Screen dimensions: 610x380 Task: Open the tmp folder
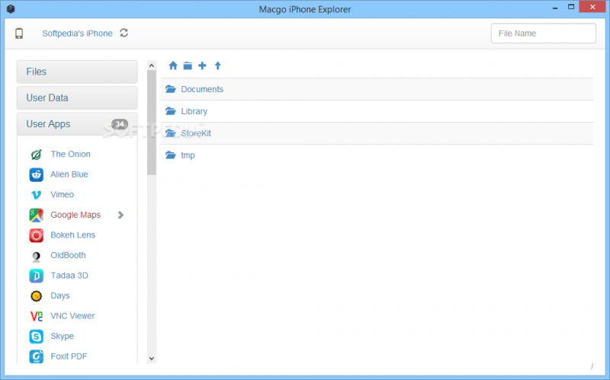coord(188,155)
